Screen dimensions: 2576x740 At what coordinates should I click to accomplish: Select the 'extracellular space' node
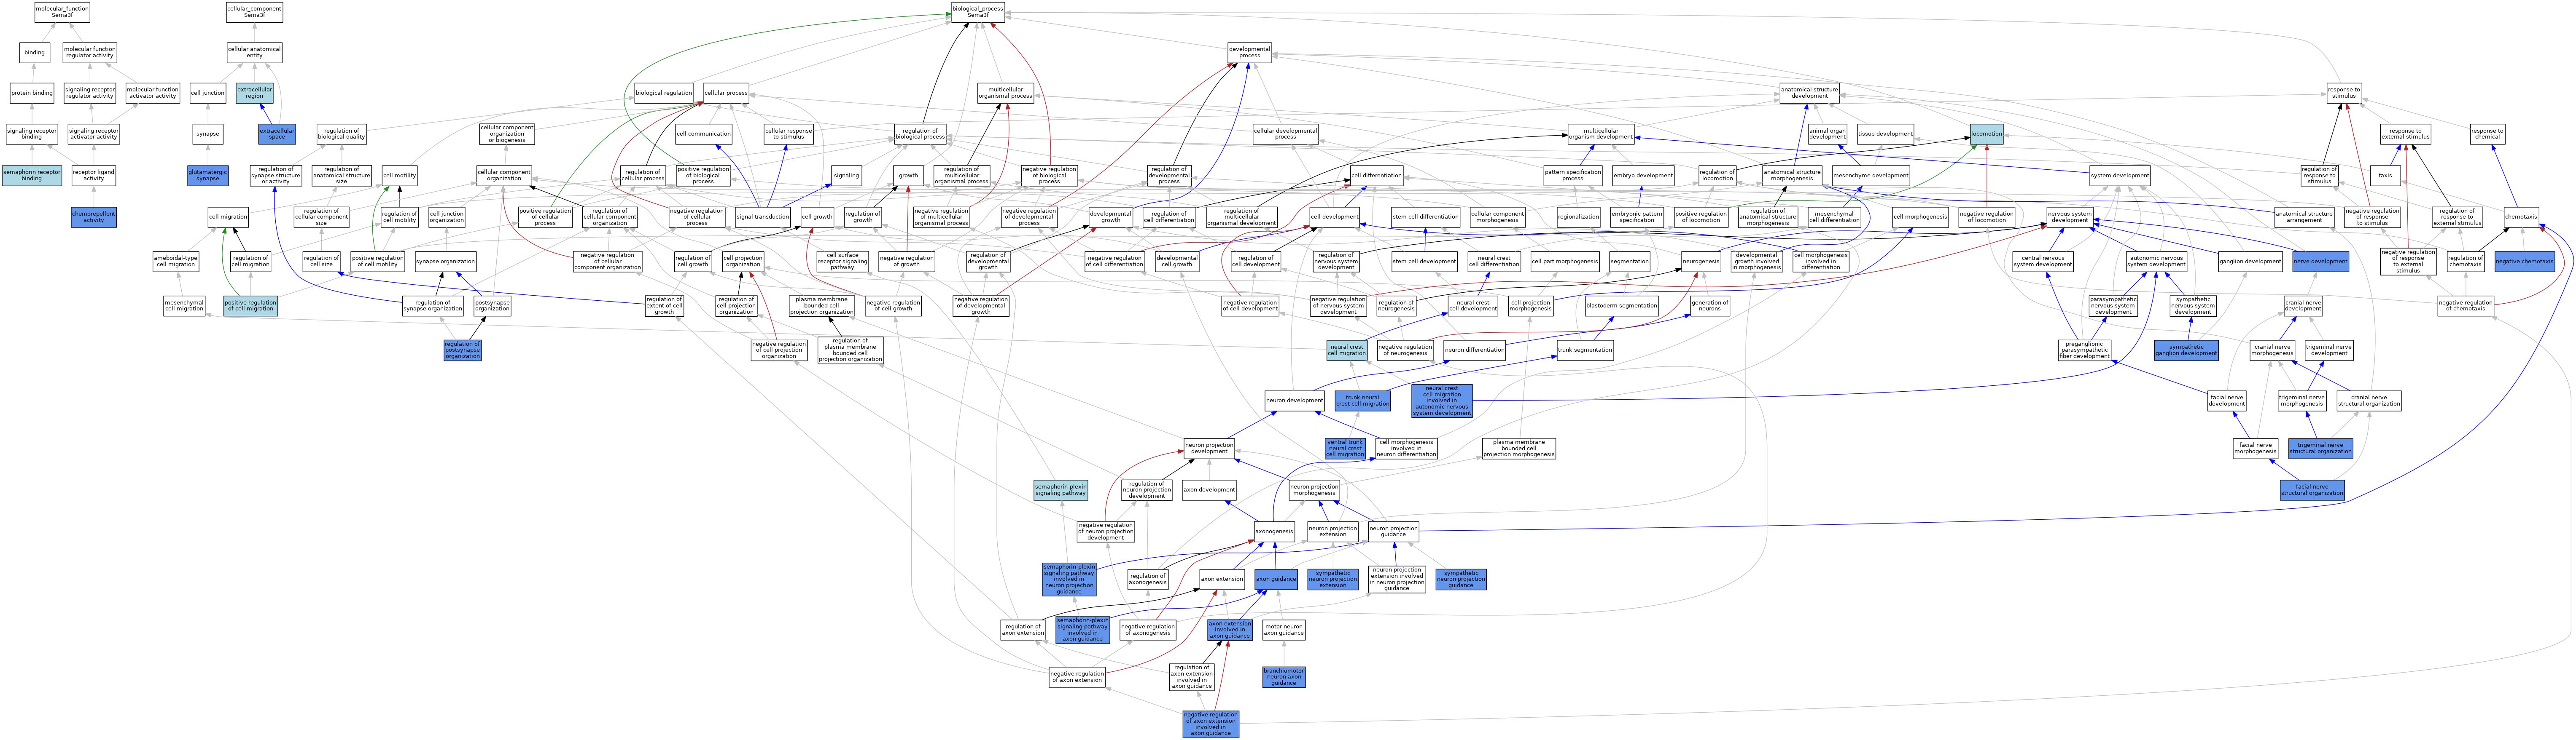(x=277, y=134)
